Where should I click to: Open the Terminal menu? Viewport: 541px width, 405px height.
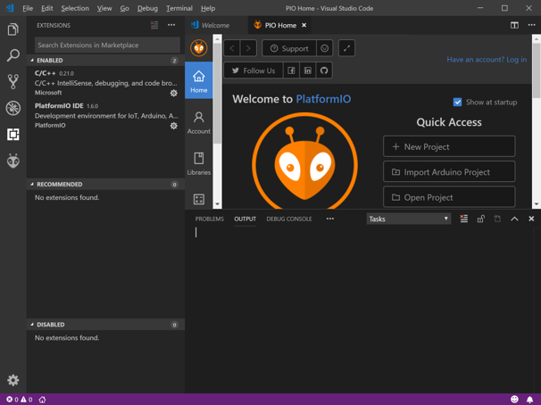pos(179,8)
